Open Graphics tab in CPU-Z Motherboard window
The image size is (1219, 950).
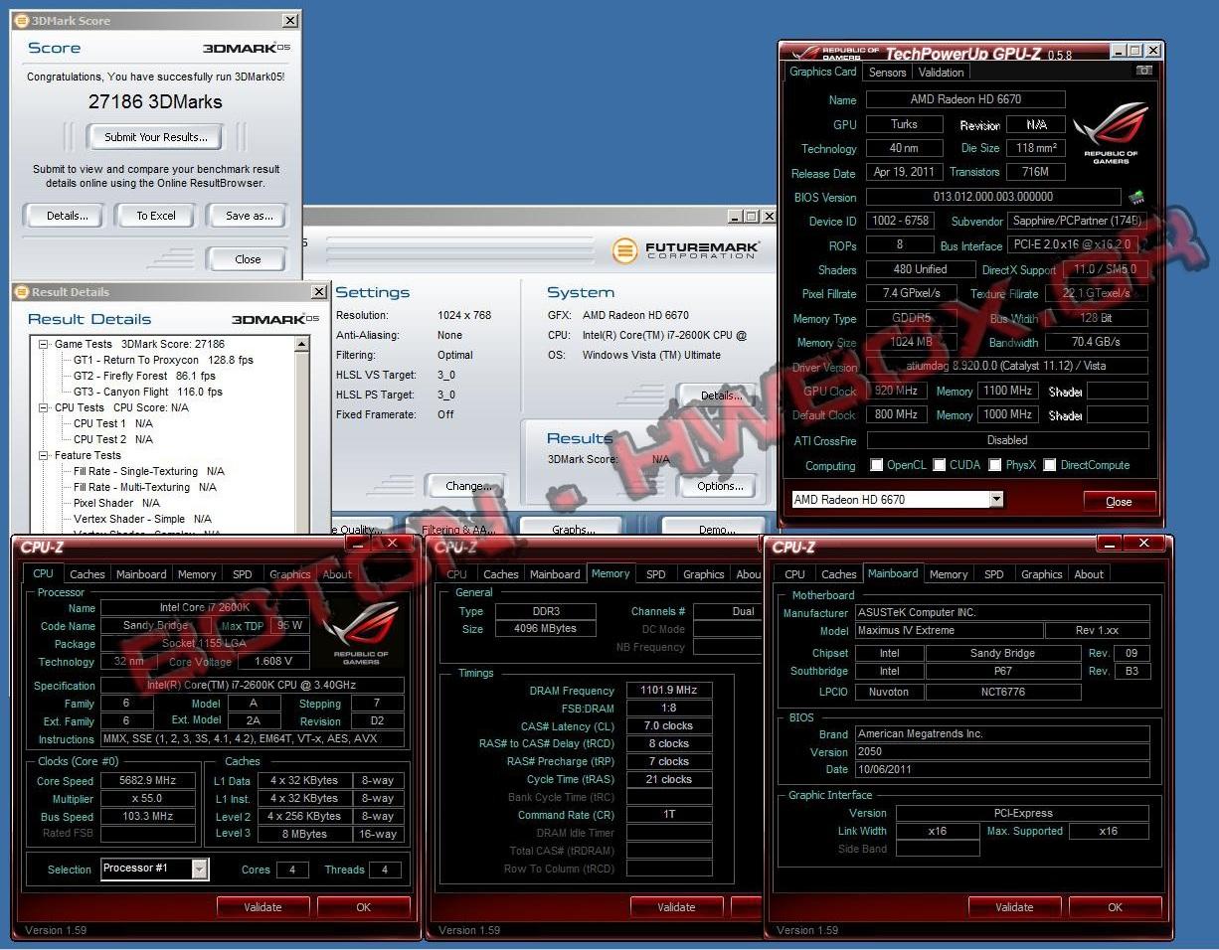1041,574
